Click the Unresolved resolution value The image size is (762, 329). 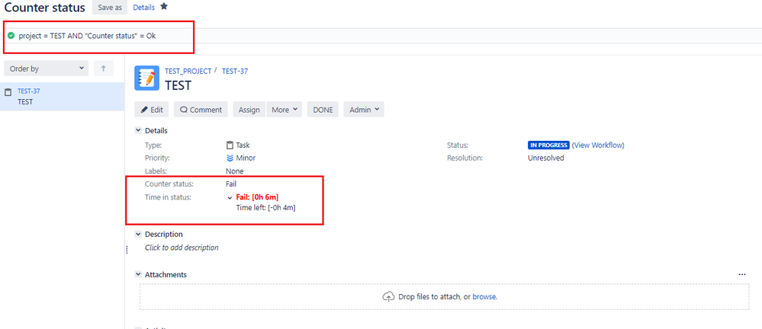(545, 158)
